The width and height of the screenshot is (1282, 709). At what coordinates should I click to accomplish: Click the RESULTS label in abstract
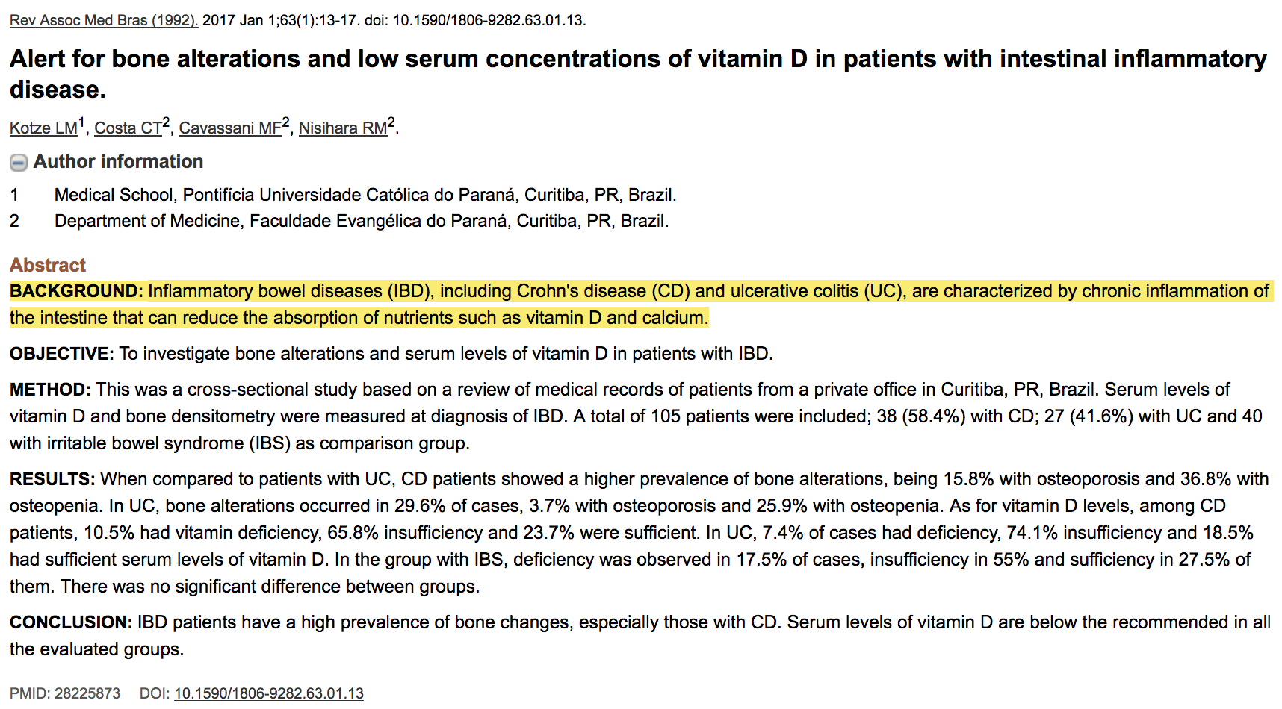pyautogui.click(x=52, y=479)
